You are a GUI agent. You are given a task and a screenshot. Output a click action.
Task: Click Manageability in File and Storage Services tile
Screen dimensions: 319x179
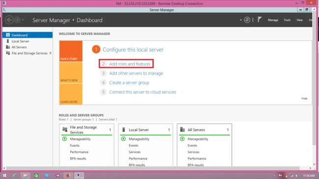click(80, 139)
